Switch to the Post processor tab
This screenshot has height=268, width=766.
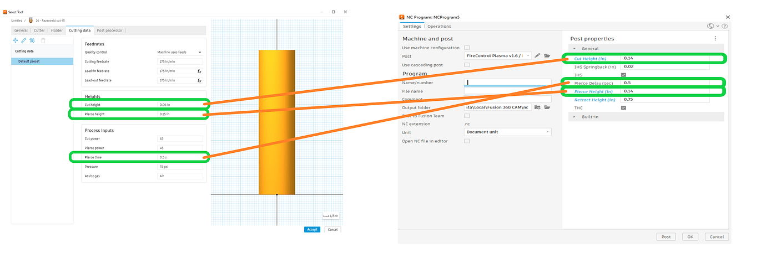tap(109, 30)
